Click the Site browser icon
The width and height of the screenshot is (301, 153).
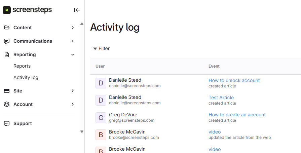point(7,91)
